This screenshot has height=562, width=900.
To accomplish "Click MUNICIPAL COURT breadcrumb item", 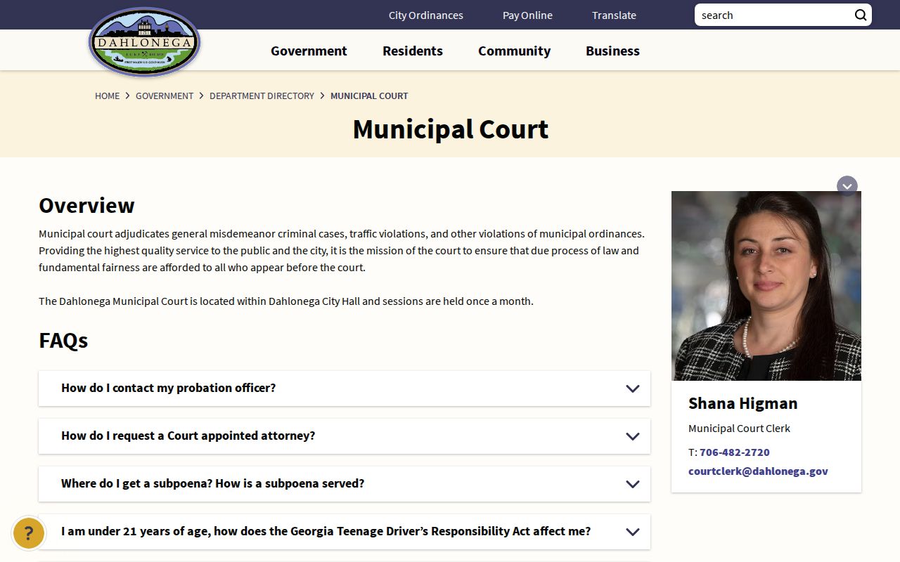I will (x=369, y=96).
